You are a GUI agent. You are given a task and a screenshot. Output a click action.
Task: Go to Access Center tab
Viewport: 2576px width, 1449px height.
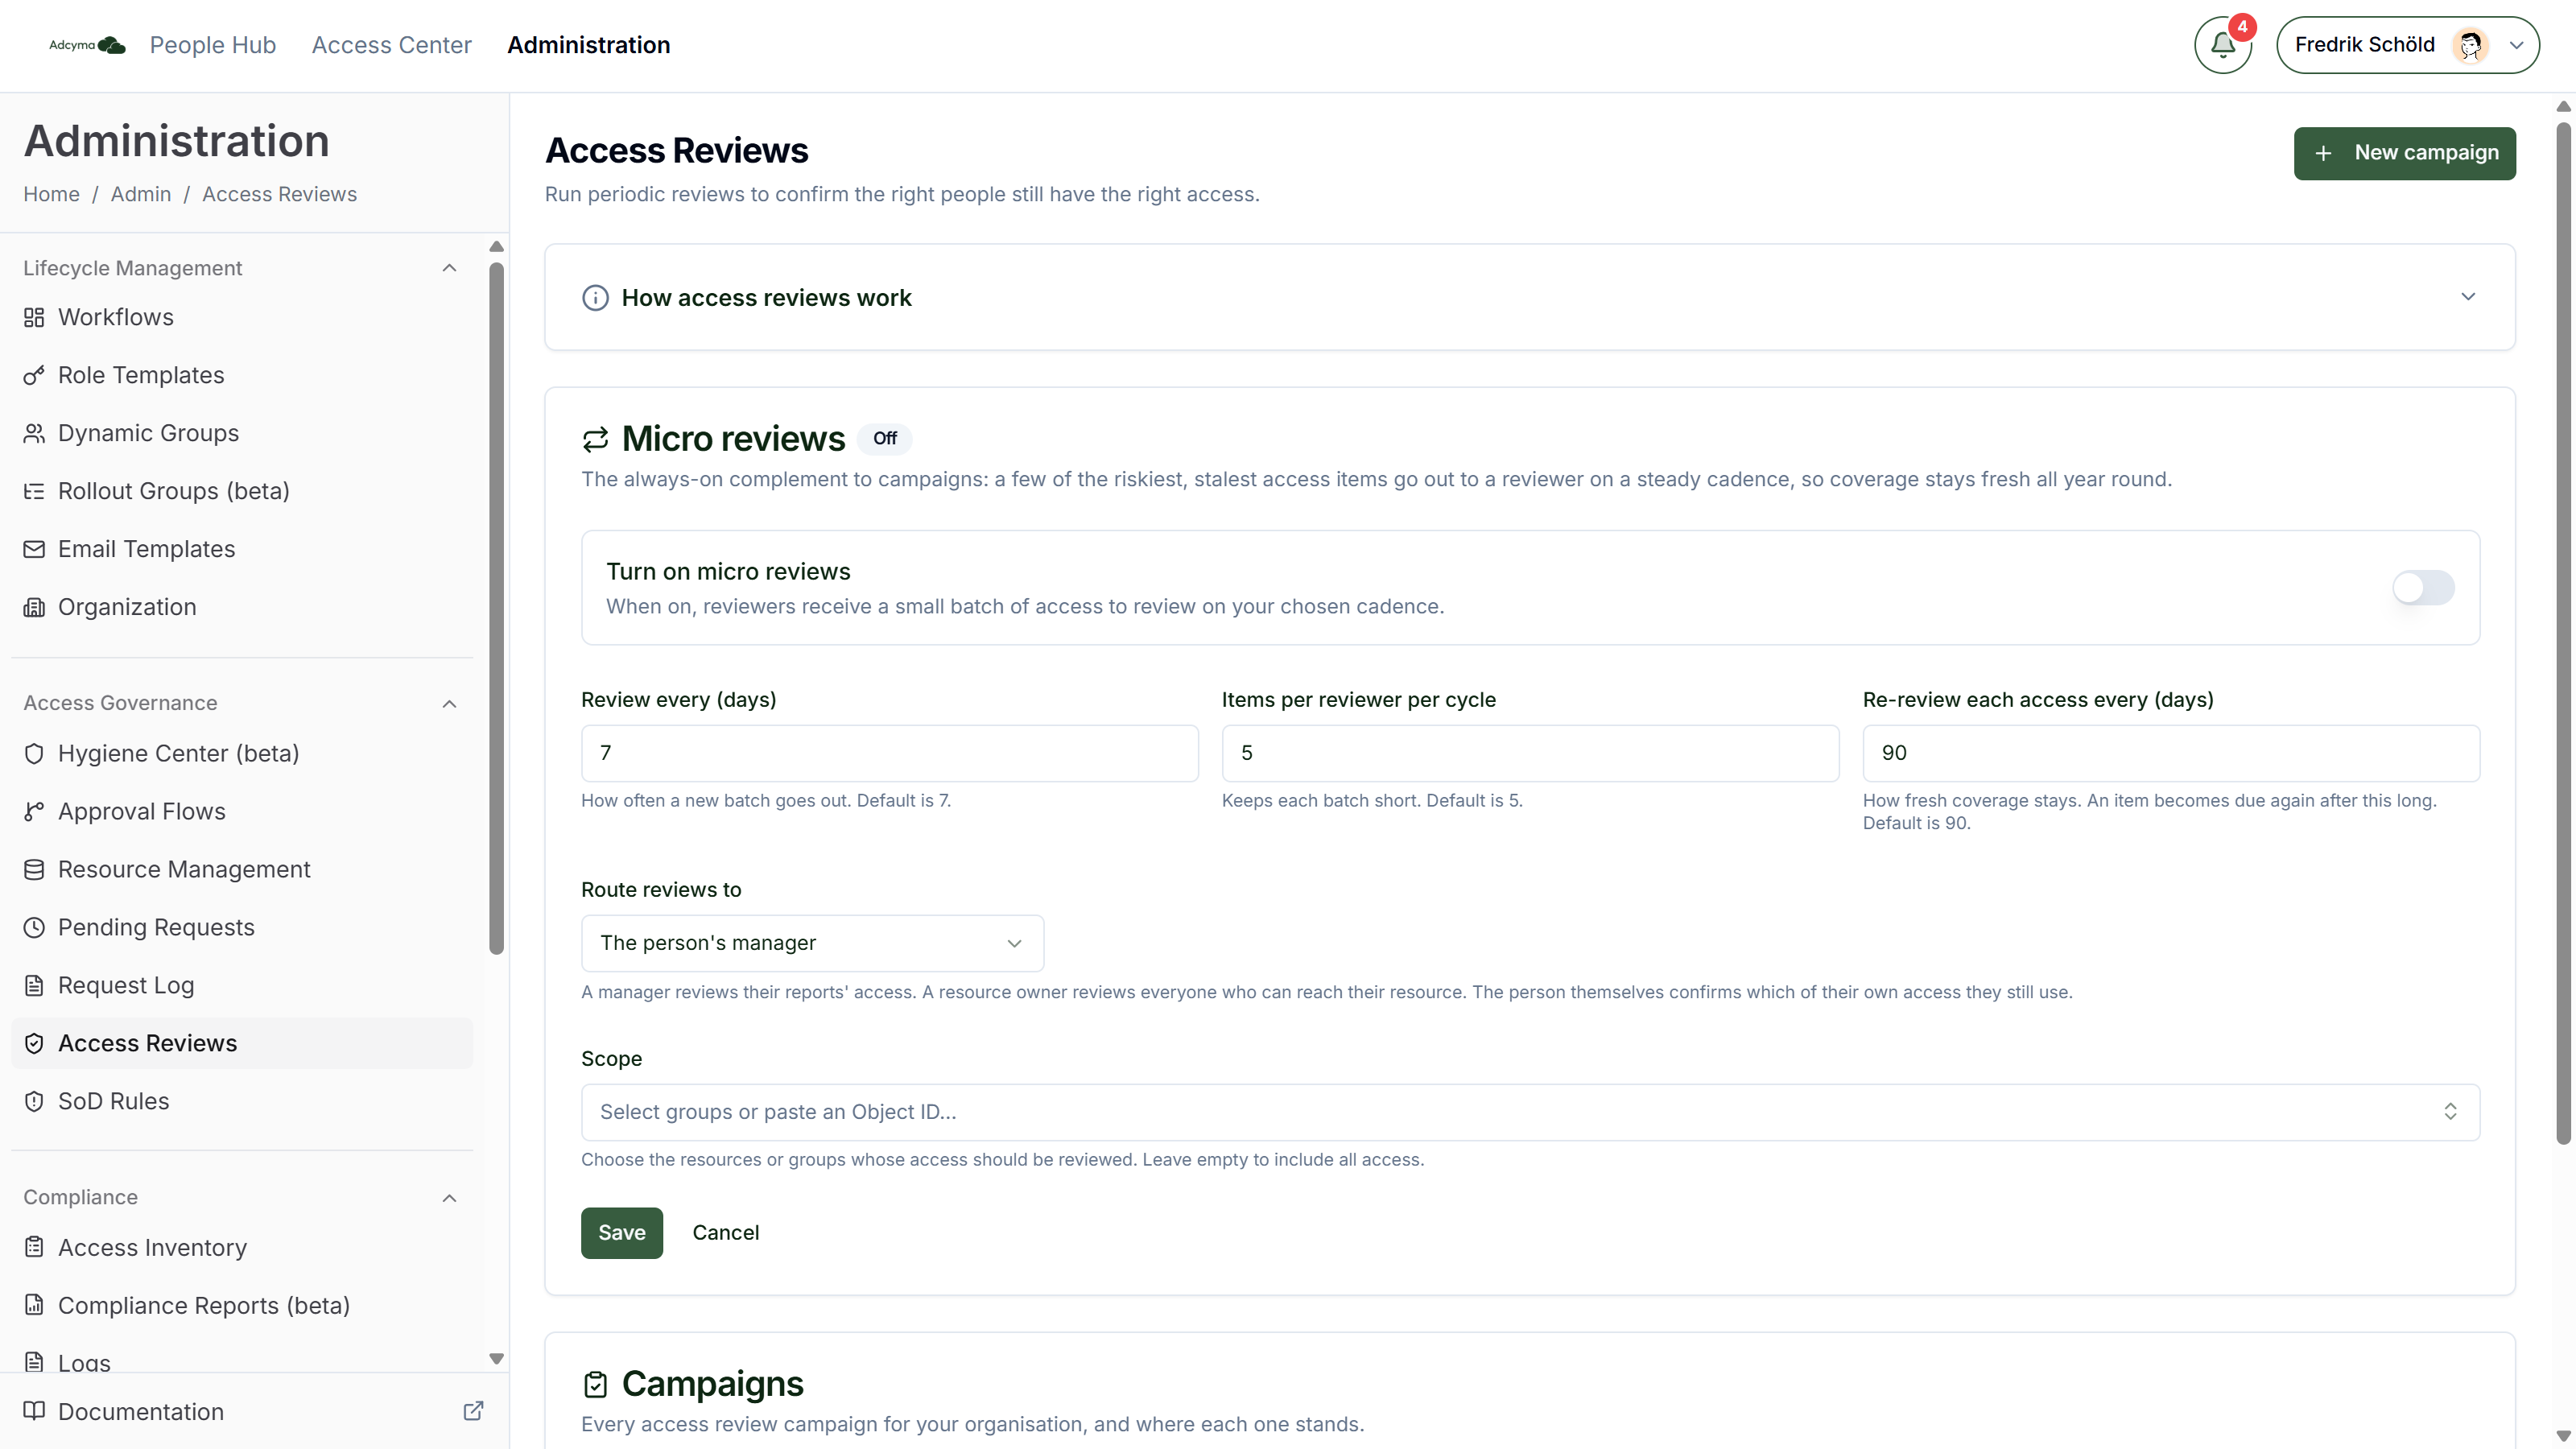point(391,45)
